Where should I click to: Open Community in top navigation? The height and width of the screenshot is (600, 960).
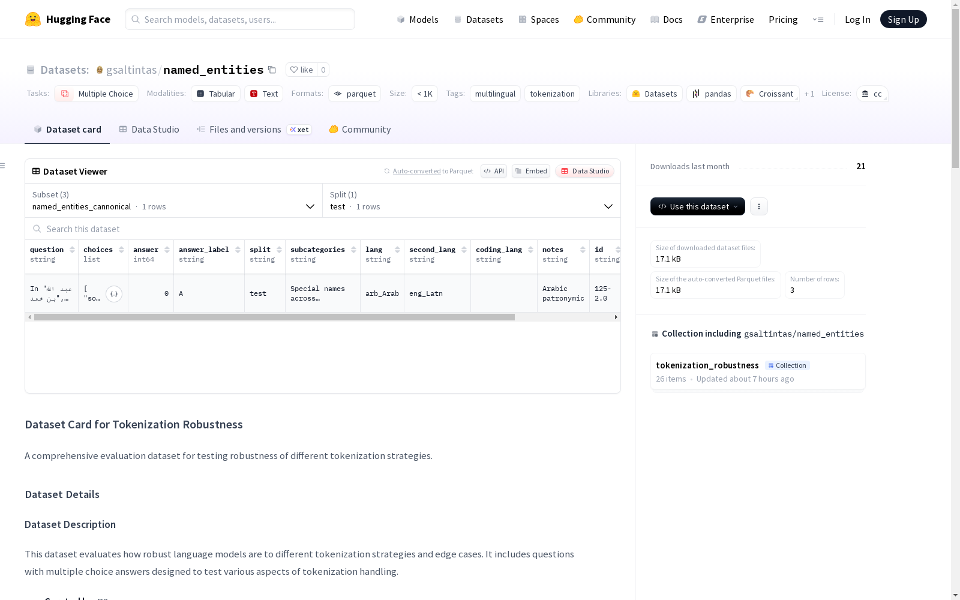coord(605,19)
